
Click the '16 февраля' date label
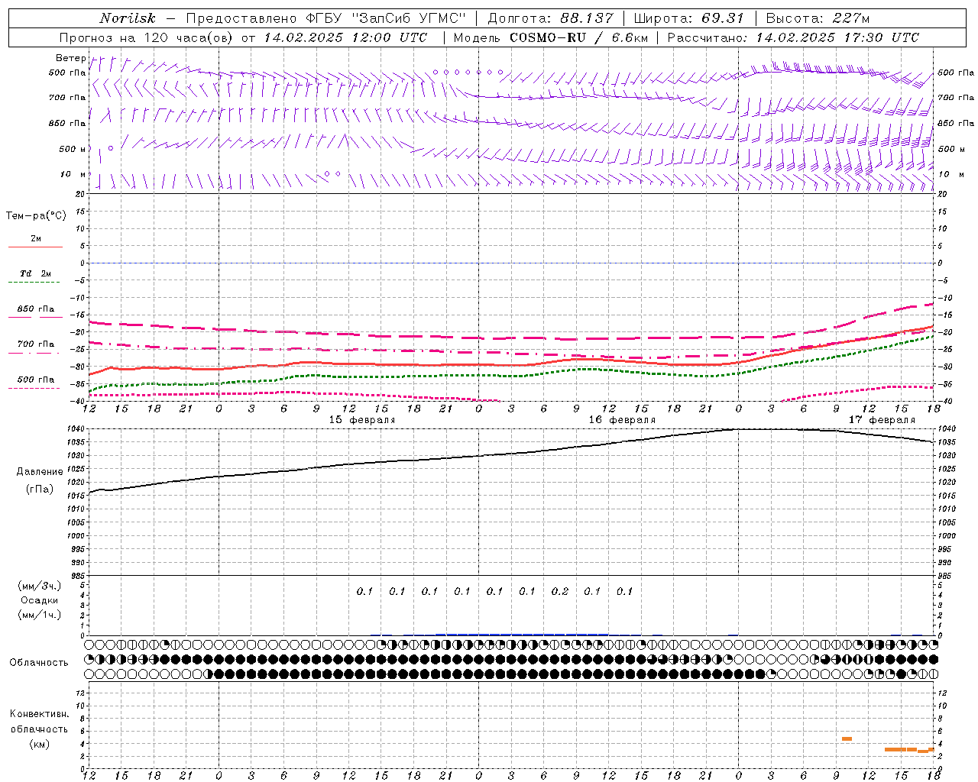click(622, 420)
